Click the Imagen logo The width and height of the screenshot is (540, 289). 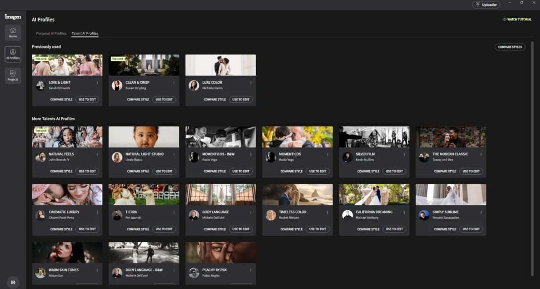(x=13, y=16)
